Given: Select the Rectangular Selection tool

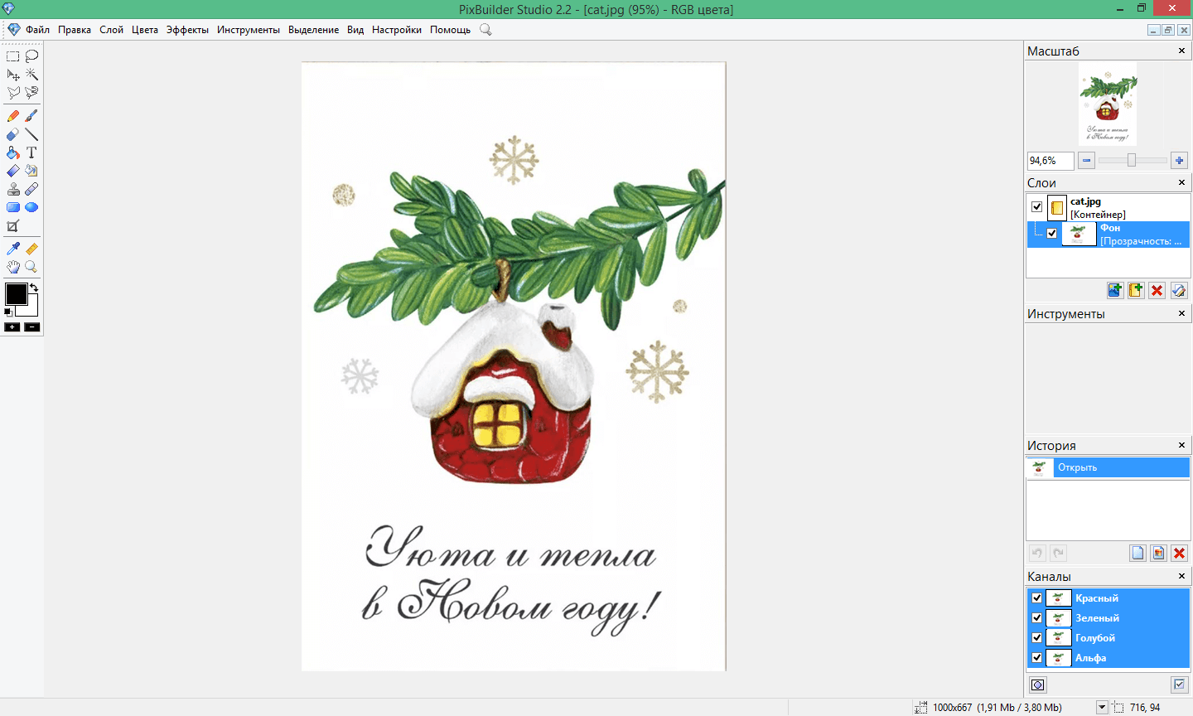Looking at the screenshot, I should 13,56.
